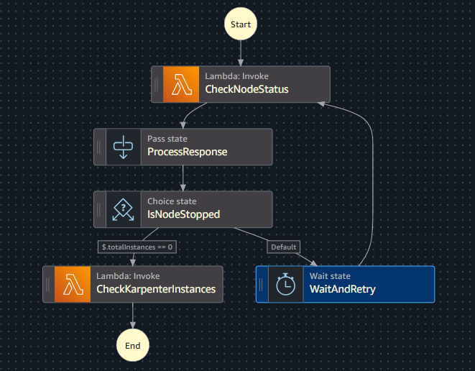Grab the drag handle of WaitAndRetry
Viewport: 475px width, 371px height.
click(261, 284)
